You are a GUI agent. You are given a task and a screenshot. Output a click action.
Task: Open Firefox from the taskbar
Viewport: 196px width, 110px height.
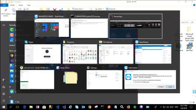tap(128, 107)
